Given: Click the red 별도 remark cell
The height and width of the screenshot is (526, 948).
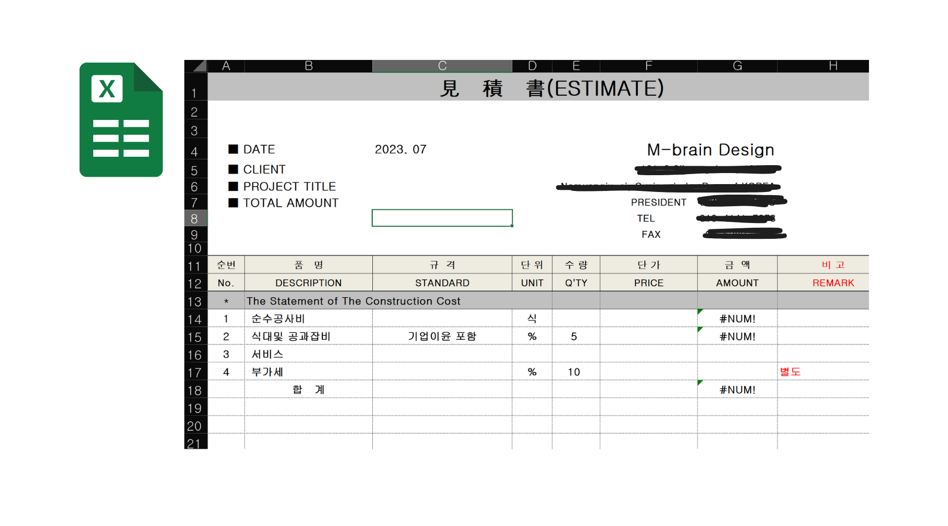Looking at the screenshot, I should [x=790, y=372].
